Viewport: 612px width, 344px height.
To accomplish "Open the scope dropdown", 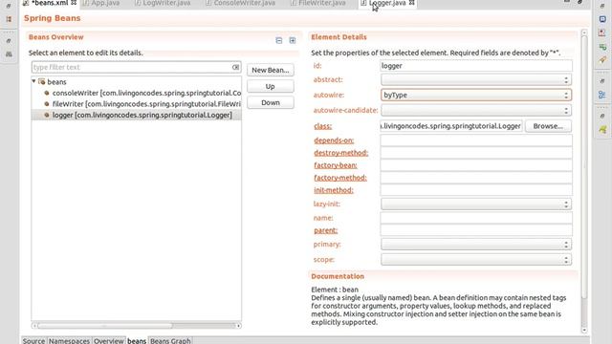I will tap(476, 260).
